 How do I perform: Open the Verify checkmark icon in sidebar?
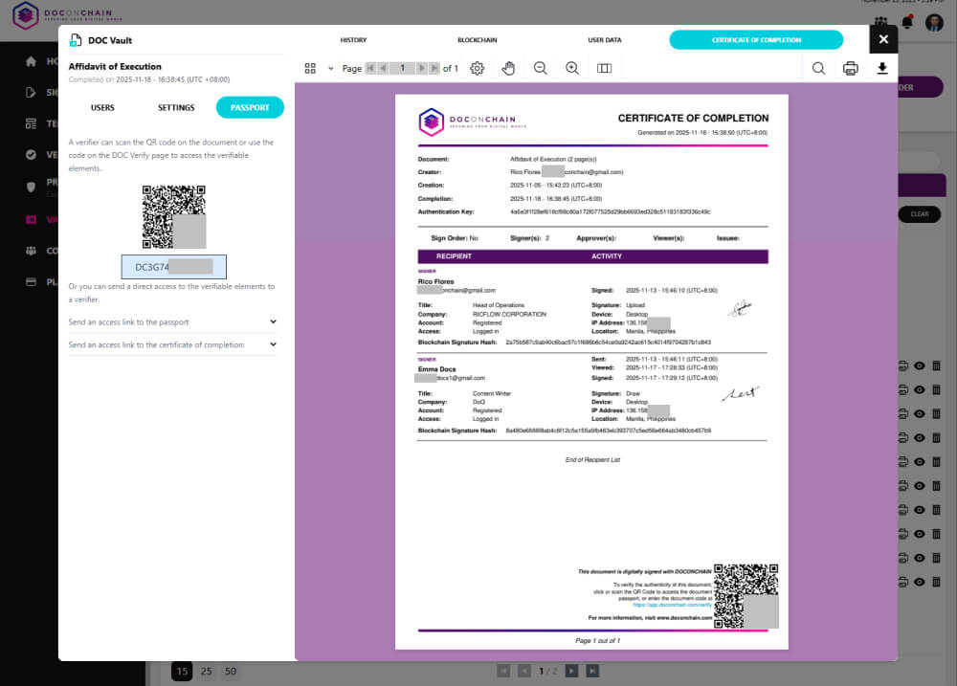click(32, 154)
